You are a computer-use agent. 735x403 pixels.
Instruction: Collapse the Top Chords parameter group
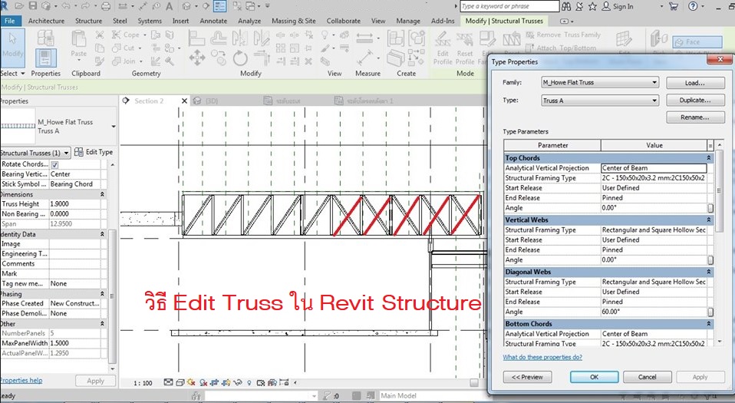point(709,158)
